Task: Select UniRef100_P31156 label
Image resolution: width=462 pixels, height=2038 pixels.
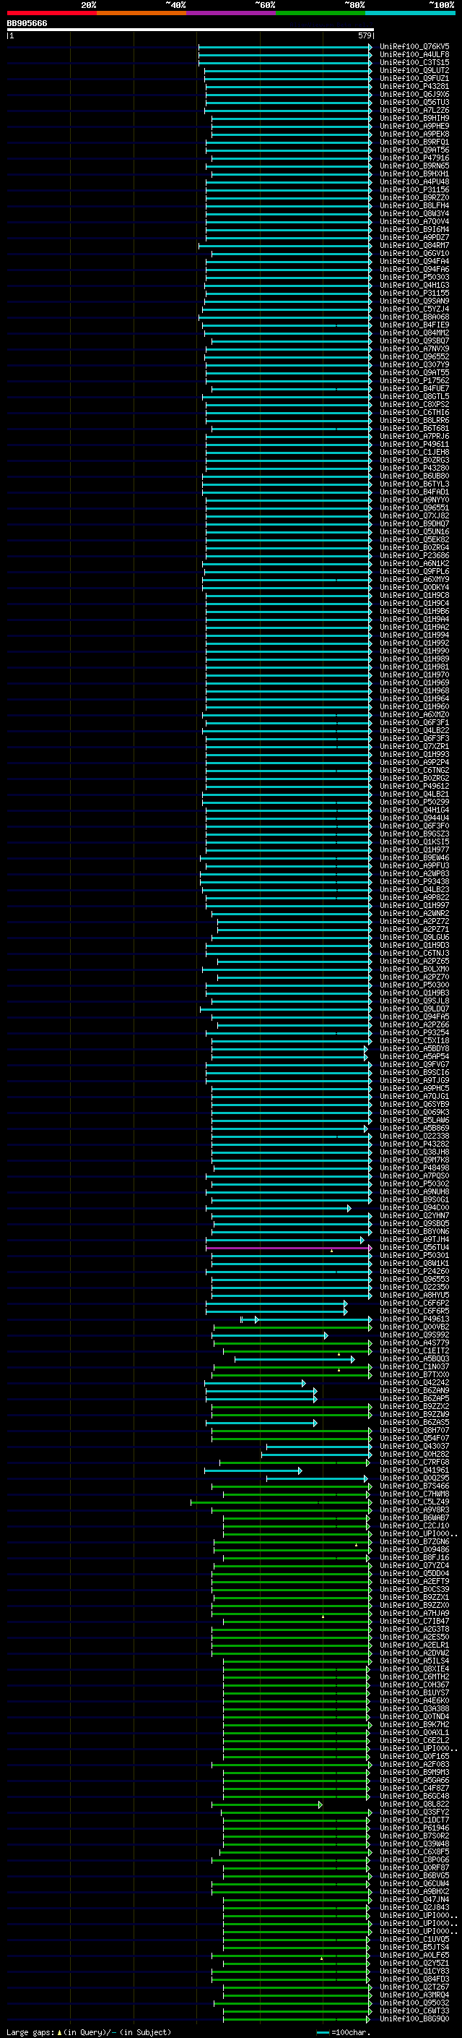Action: [x=414, y=190]
